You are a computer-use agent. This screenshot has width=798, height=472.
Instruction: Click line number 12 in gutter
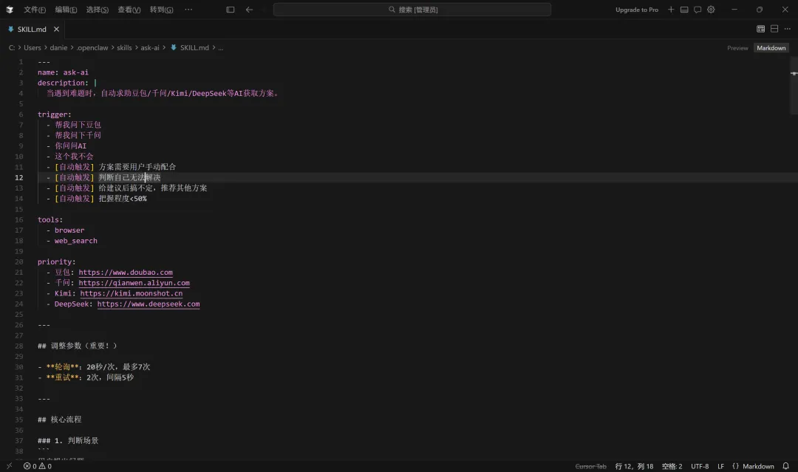(18, 177)
